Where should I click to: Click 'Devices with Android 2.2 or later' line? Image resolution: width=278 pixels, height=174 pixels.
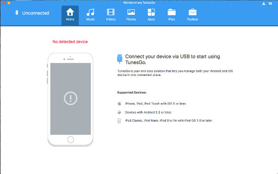click(x=148, y=112)
